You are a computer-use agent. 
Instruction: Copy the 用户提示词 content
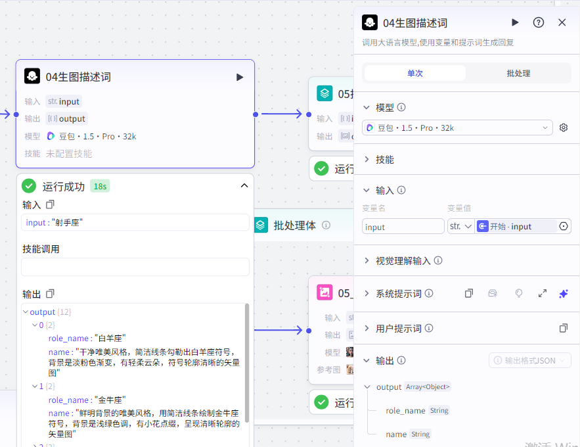563,328
